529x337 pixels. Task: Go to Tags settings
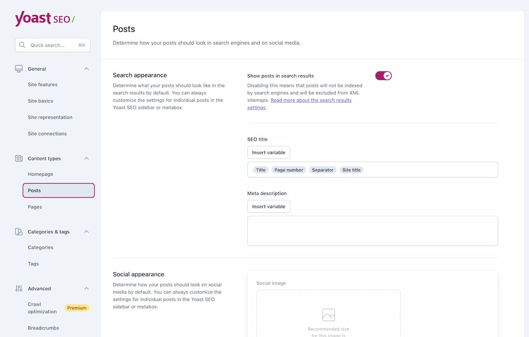33,264
